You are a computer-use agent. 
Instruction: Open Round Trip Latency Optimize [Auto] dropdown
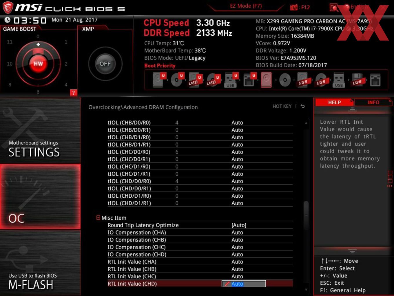tap(239, 225)
